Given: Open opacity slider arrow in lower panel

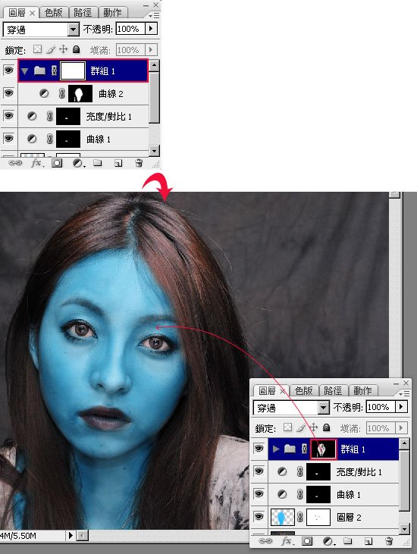Looking at the screenshot, I should pyautogui.click(x=401, y=407).
